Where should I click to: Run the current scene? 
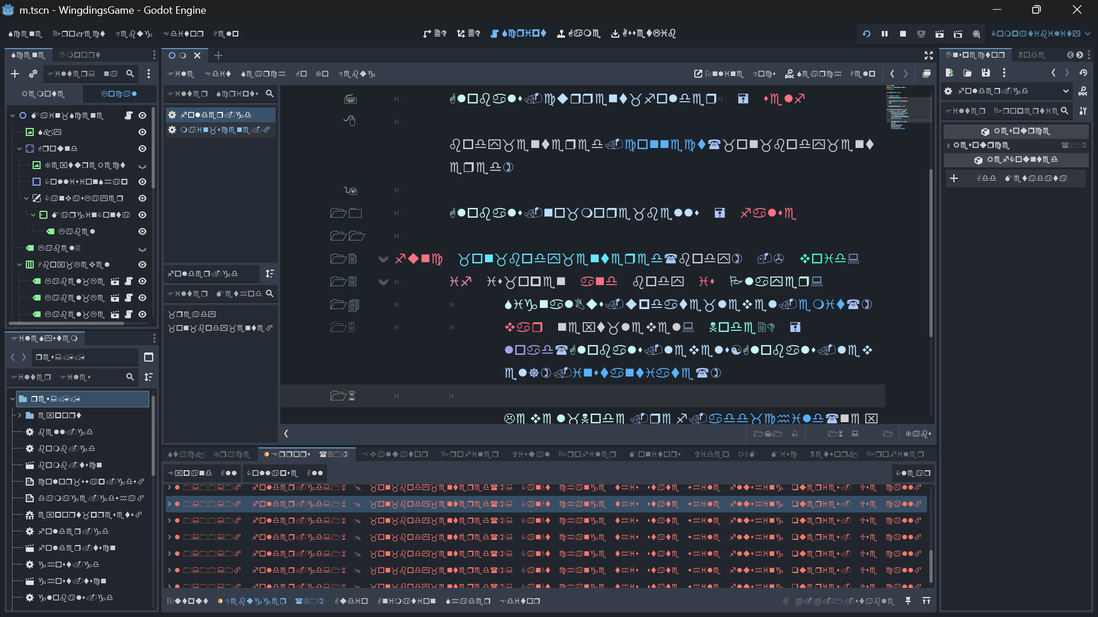pos(940,34)
